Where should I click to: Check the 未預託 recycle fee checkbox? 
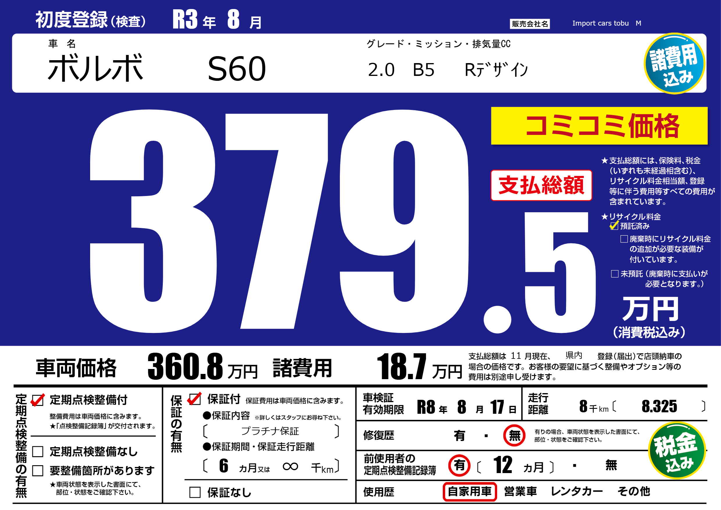point(615,274)
